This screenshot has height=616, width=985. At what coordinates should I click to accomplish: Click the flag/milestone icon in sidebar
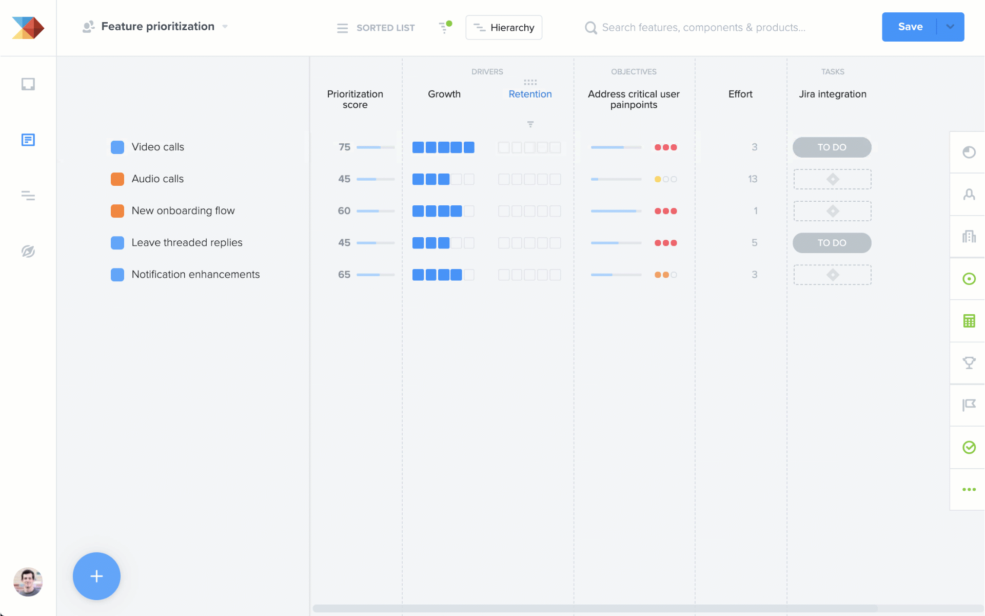969,405
